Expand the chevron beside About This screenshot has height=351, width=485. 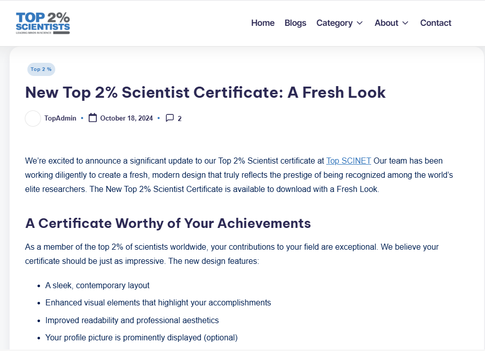pos(405,23)
